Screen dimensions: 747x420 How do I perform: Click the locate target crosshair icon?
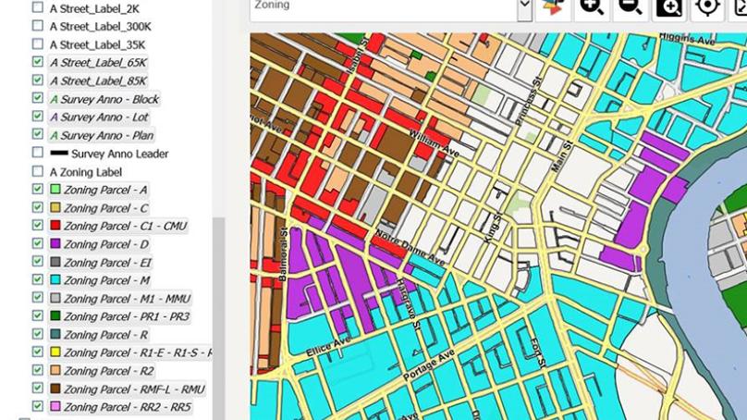[707, 7]
